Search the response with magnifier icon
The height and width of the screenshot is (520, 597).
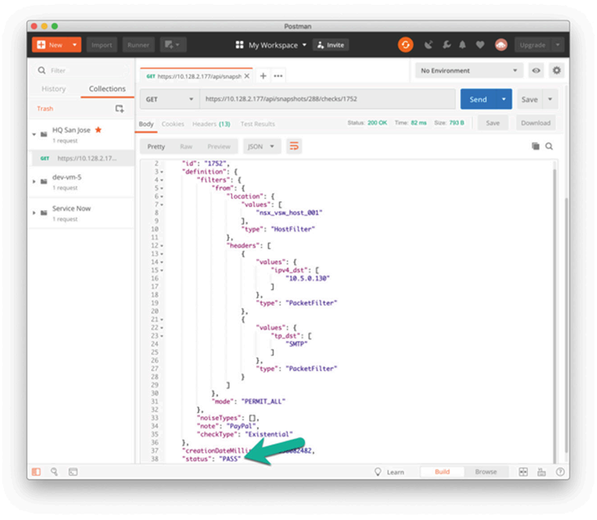tap(549, 147)
